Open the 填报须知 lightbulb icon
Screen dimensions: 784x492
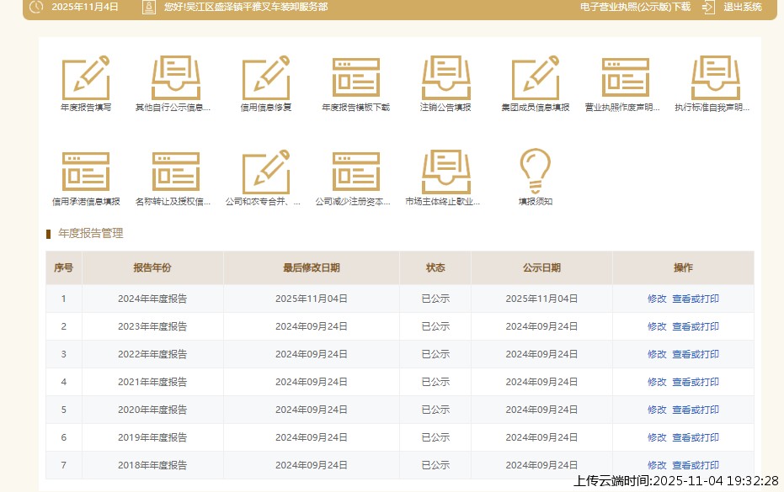click(536, 172)
